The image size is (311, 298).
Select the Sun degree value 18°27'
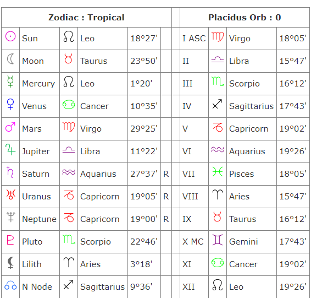click(x=144, y=39)
